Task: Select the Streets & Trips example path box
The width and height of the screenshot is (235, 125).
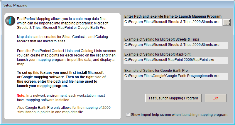Action: click(176, 45)
